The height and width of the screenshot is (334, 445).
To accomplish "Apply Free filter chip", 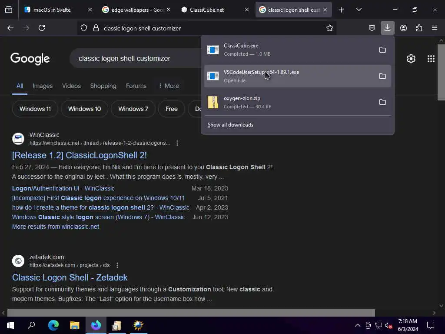I will (x=171, y=109).
